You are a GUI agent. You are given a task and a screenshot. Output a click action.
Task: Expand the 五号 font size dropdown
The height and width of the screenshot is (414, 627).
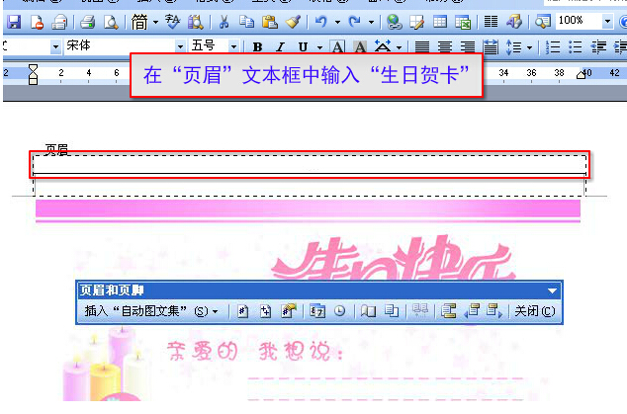[x=233, y=46]
